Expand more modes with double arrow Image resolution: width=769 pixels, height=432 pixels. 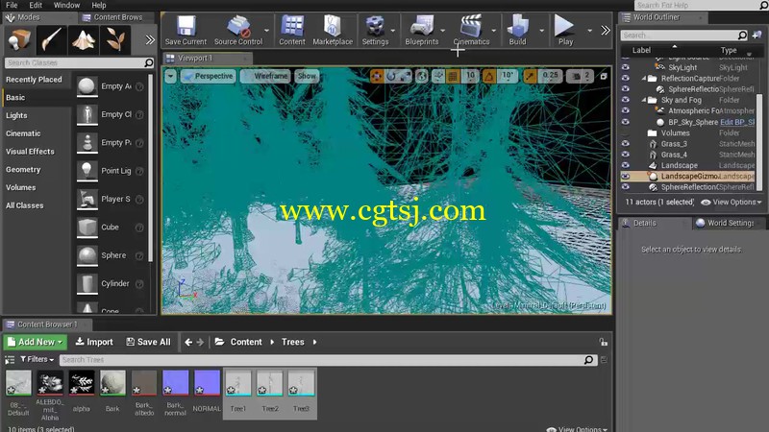150,39
